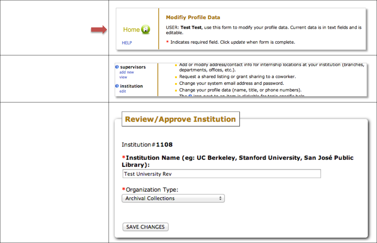
Task: Click the help icon beside institution
Action: coord(117,86)
